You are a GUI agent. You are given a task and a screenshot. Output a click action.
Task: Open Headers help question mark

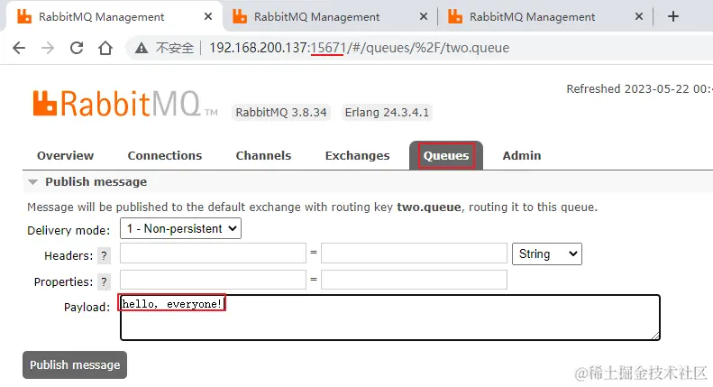105,255
